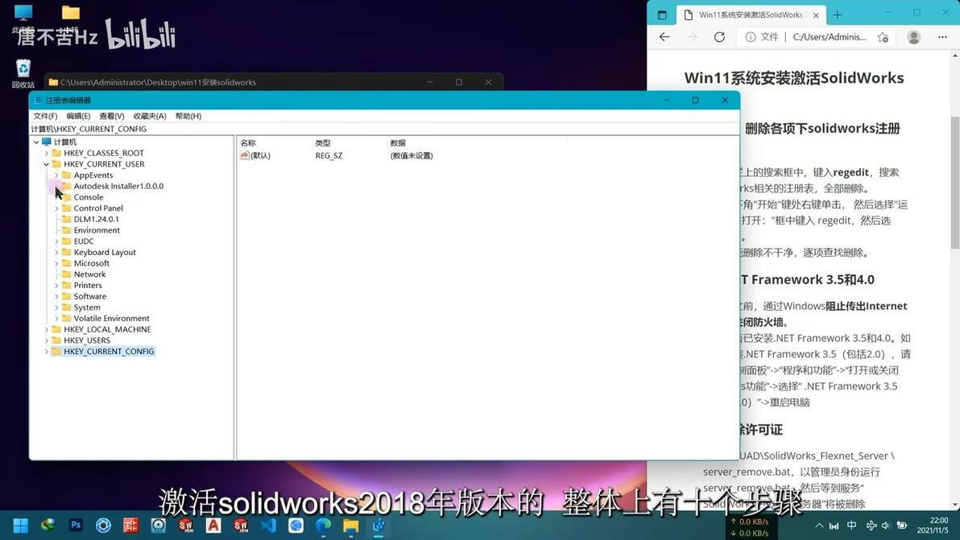
Task: Expand HKEY_USERS node
Action: click(47, 340)
